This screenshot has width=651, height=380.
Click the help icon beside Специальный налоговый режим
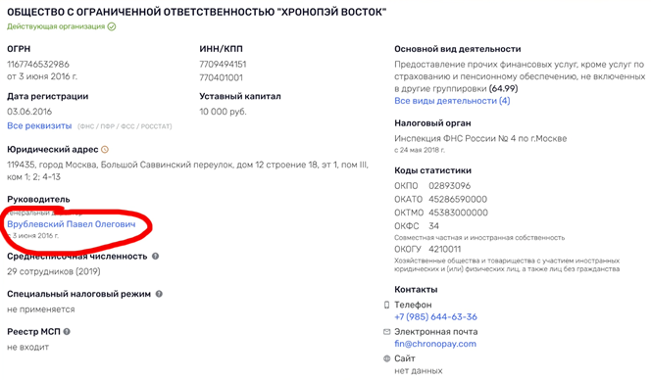(x=159, y=294)
